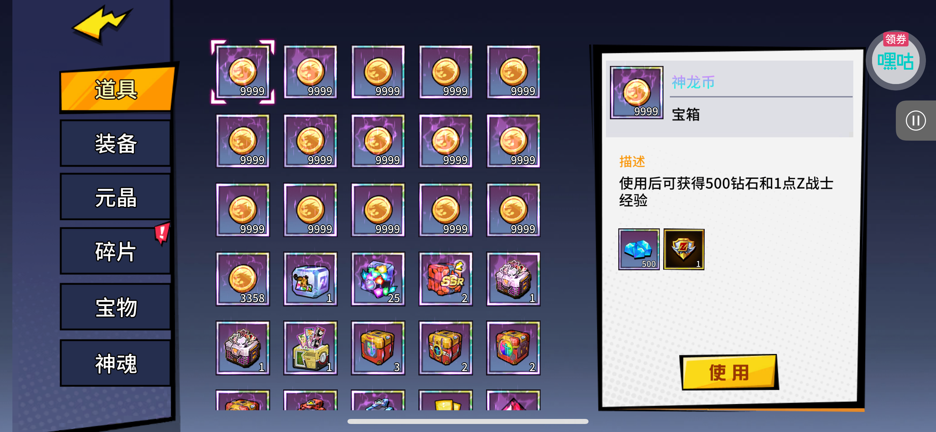Select the silver dice box item

point(310,279)
